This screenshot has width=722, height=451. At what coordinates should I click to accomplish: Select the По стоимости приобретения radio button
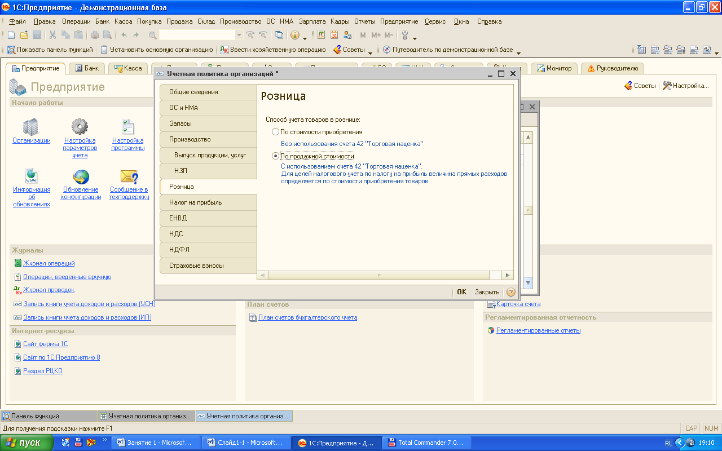click(275, 132)
